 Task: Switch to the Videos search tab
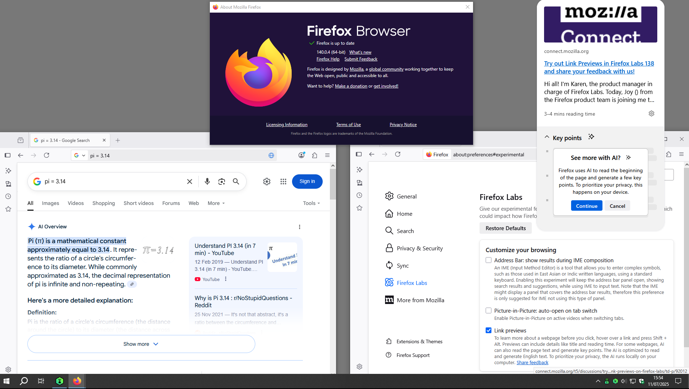[x=76, y=203]
